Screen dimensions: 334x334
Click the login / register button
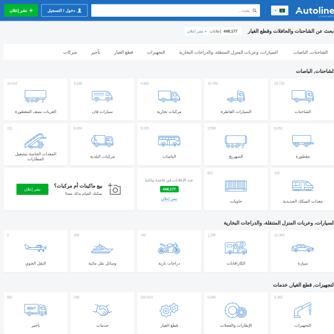pyautogui.click(x=65, y=11)
